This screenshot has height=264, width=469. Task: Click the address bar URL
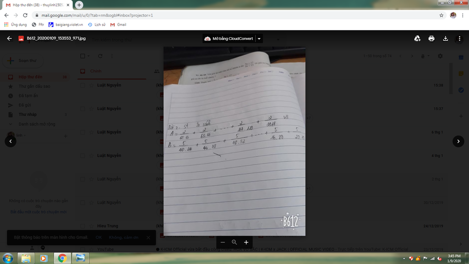(97, 15)
